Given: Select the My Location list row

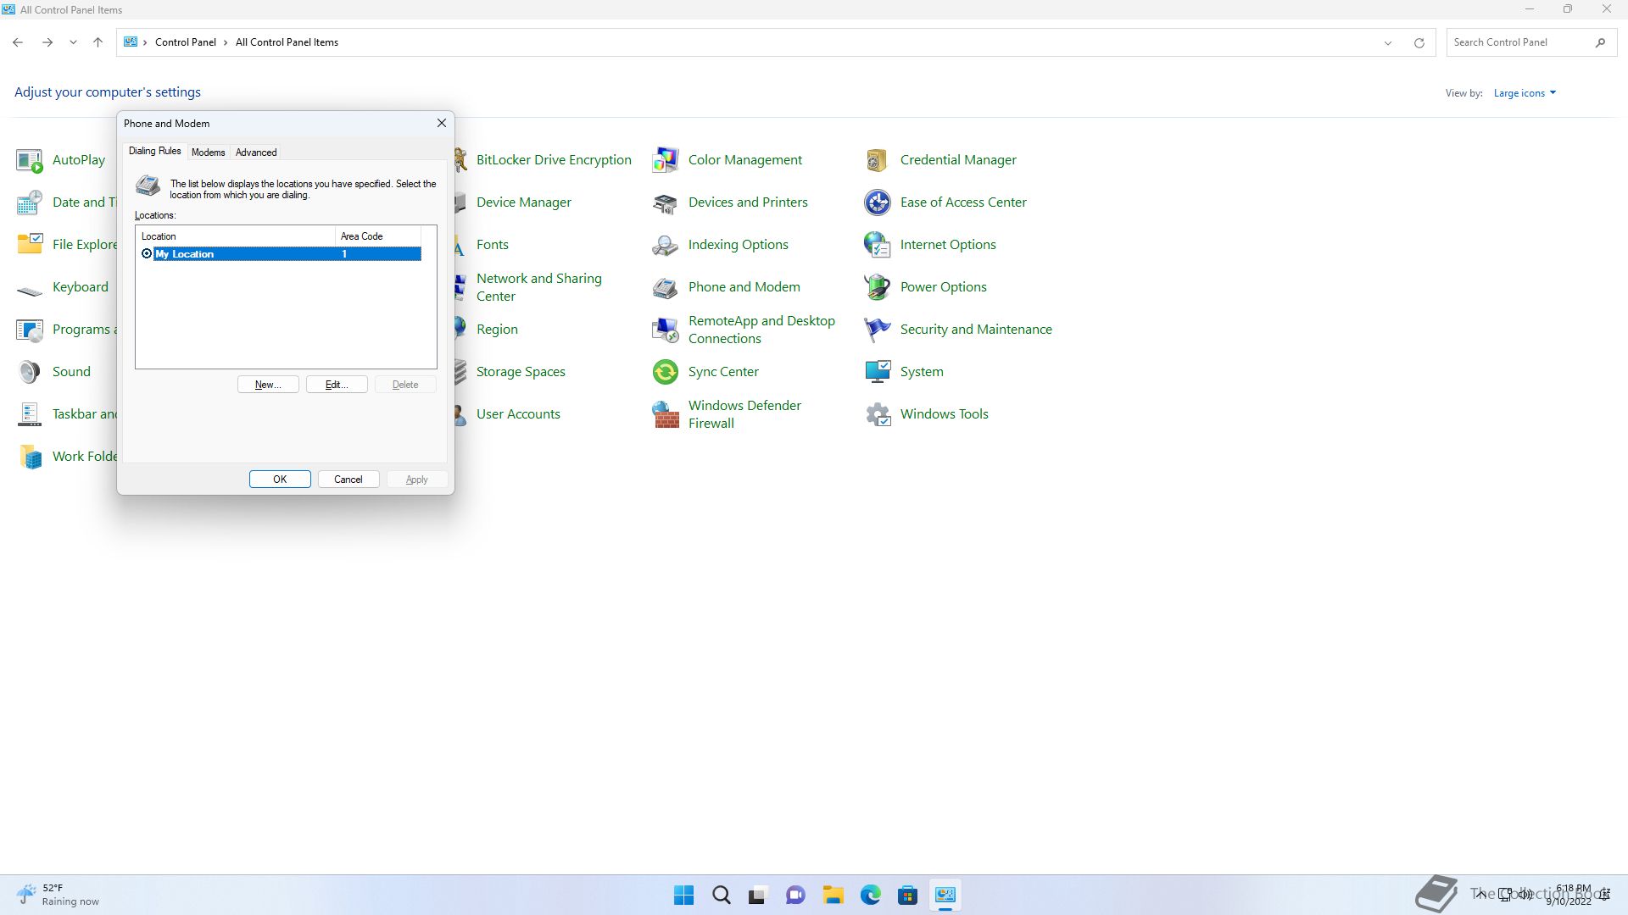Looking at the screenshot, I should 280,254.
